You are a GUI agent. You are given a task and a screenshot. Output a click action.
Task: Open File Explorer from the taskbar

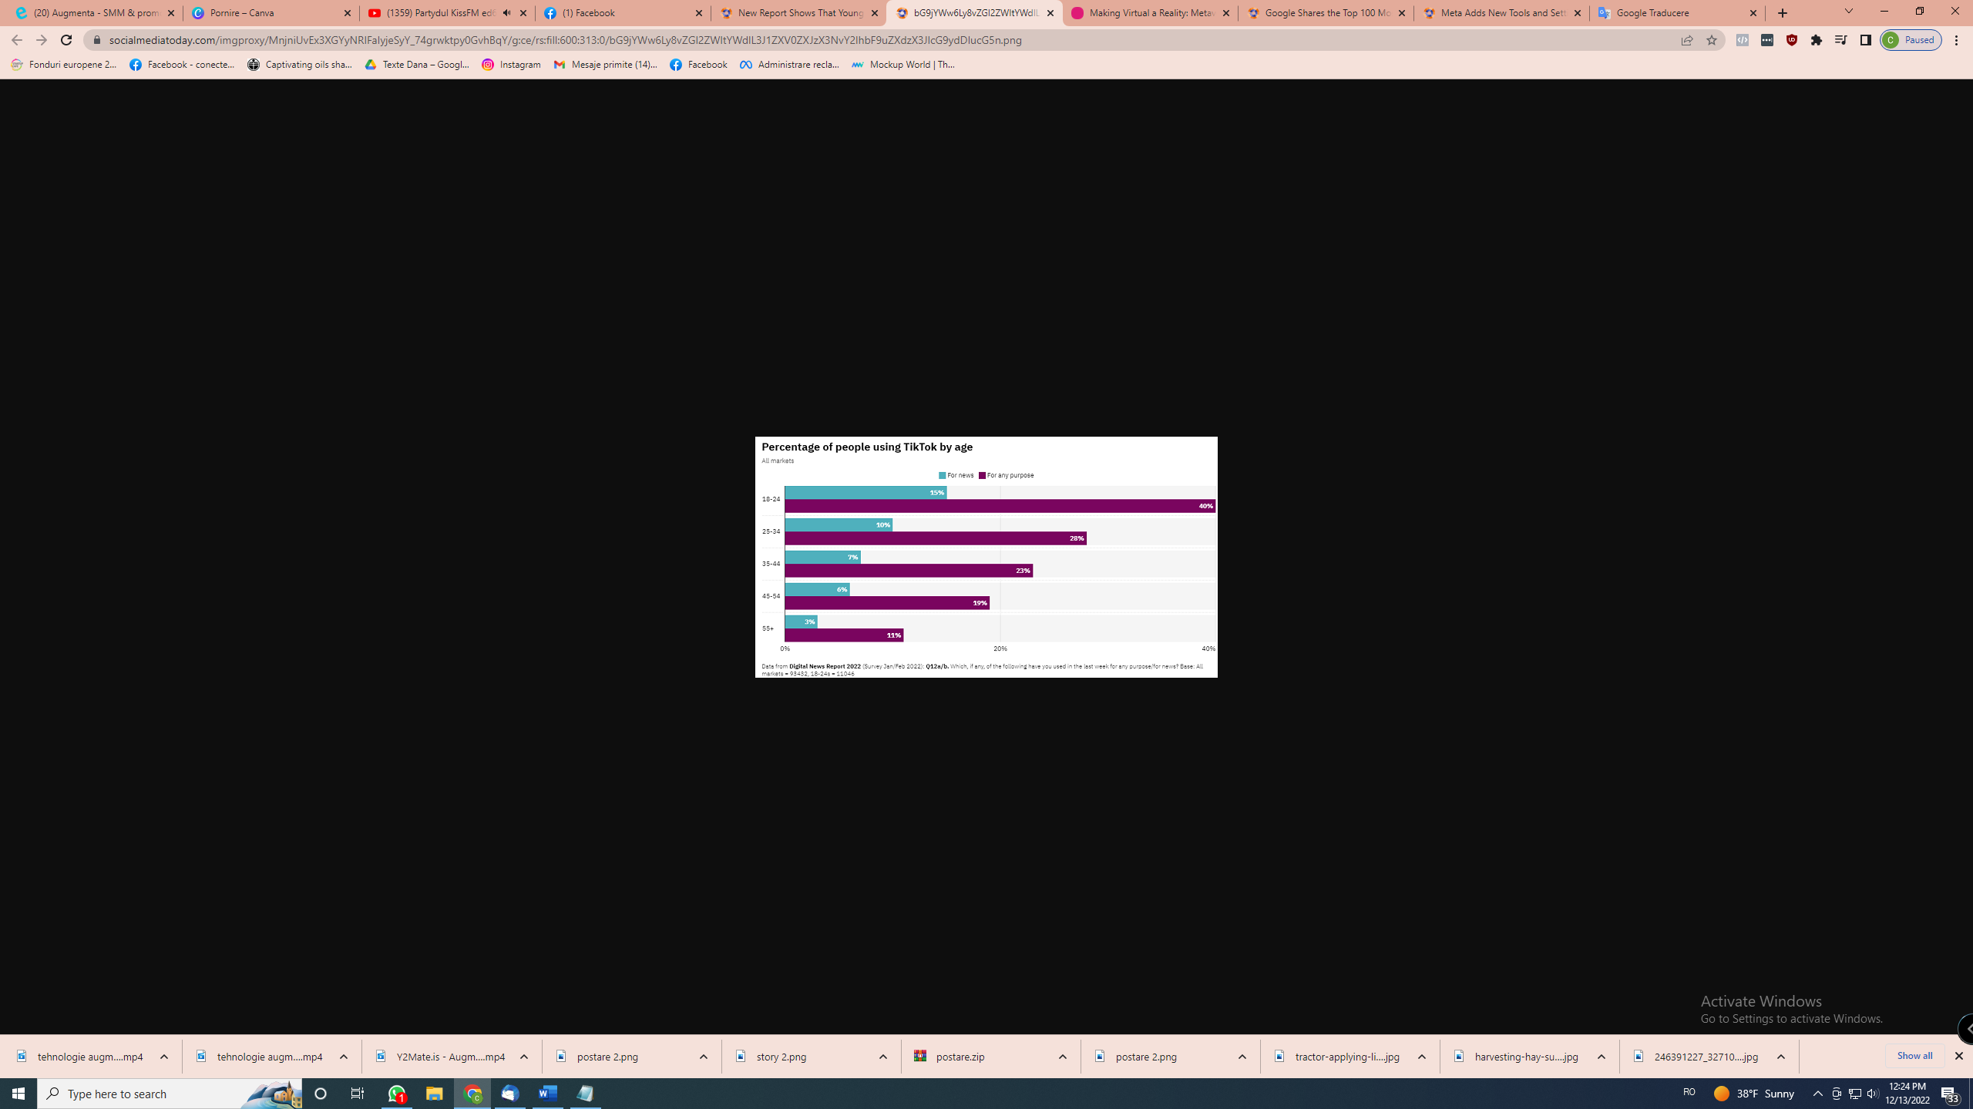pyautogui.click(x=435, y=1094)
